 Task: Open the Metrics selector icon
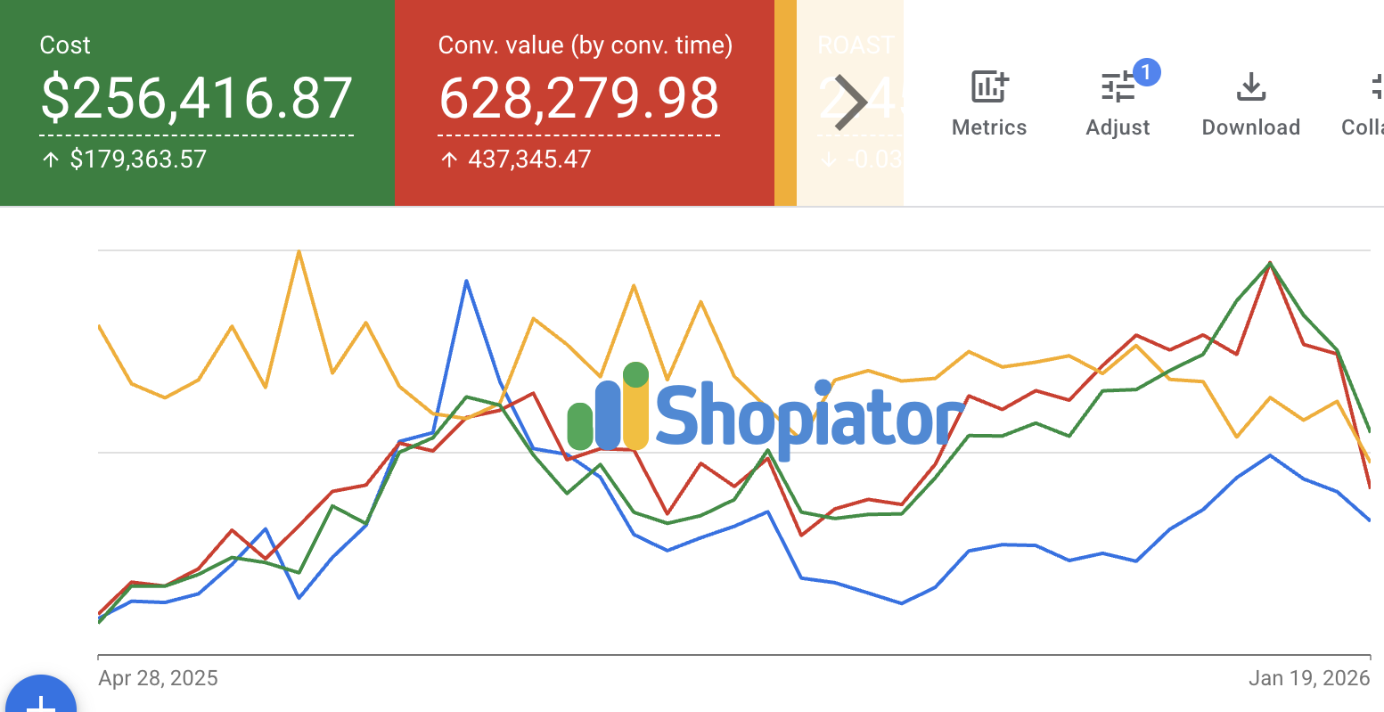coord(988,86)
